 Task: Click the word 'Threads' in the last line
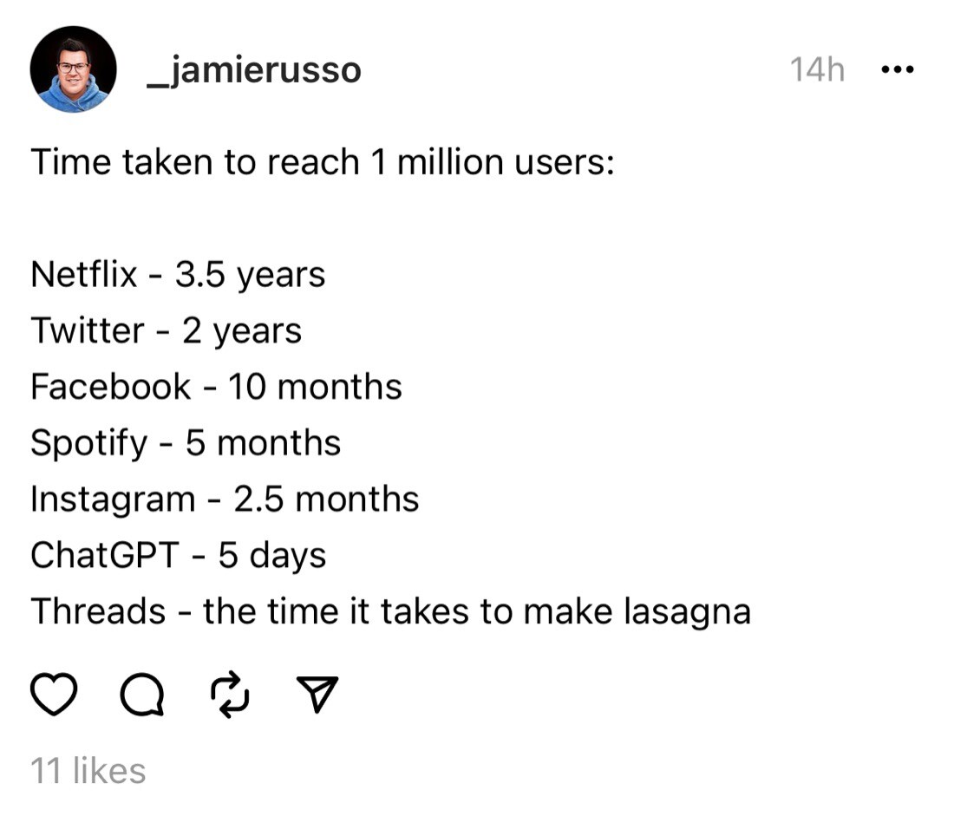point(98,611)
